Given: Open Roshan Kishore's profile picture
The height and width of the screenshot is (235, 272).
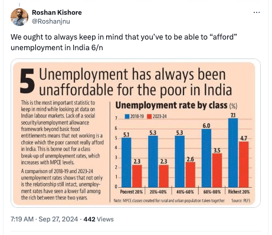Looking at the screenshot, I should 19,17.
